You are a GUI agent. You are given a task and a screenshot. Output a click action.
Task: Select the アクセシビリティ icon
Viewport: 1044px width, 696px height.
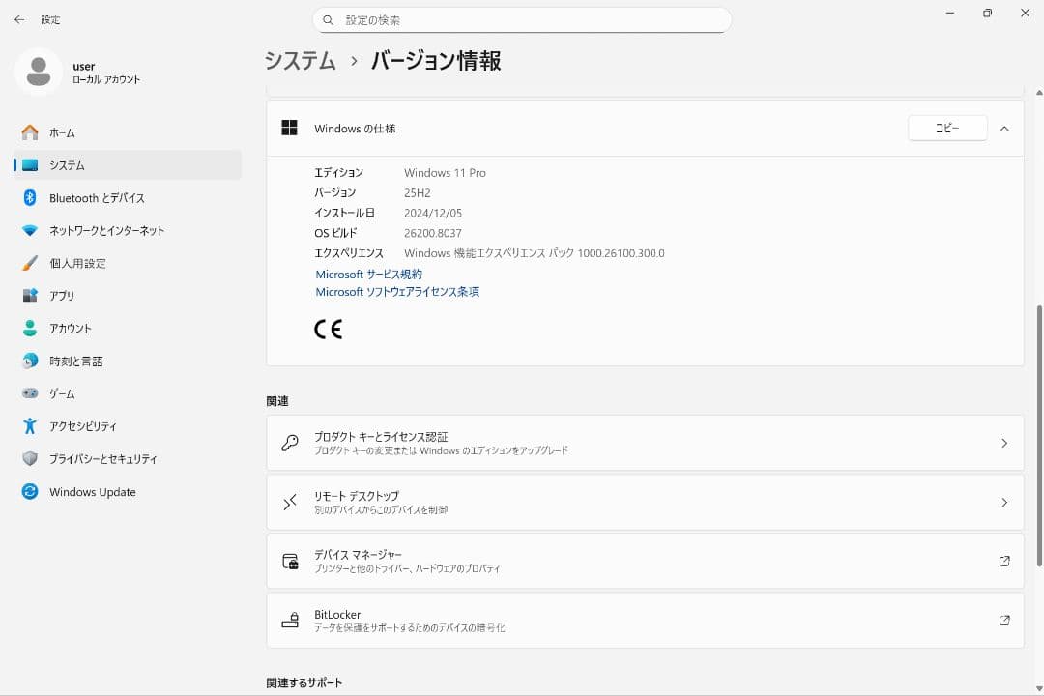tap(30, 426)
